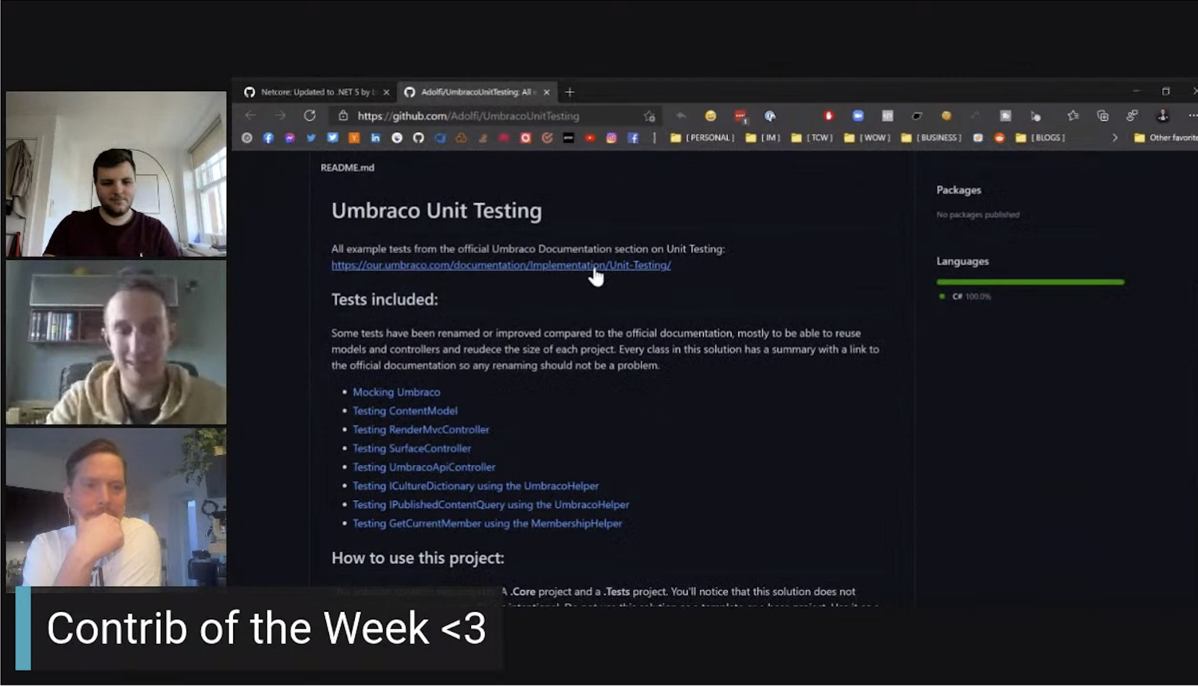Click the browser forward arrow
Screen dimensions: 1198x686
point(281,116)
